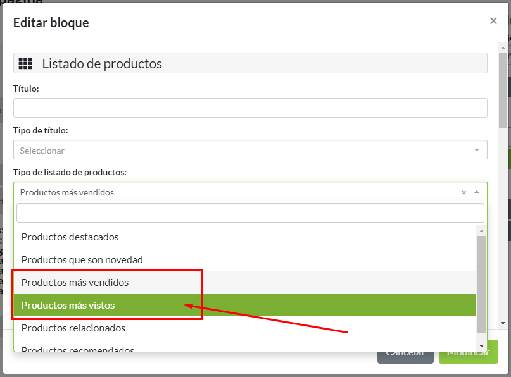
Task: Click the search box inside the dropdown
Action: pyautogui.click(x=250, y=213)
